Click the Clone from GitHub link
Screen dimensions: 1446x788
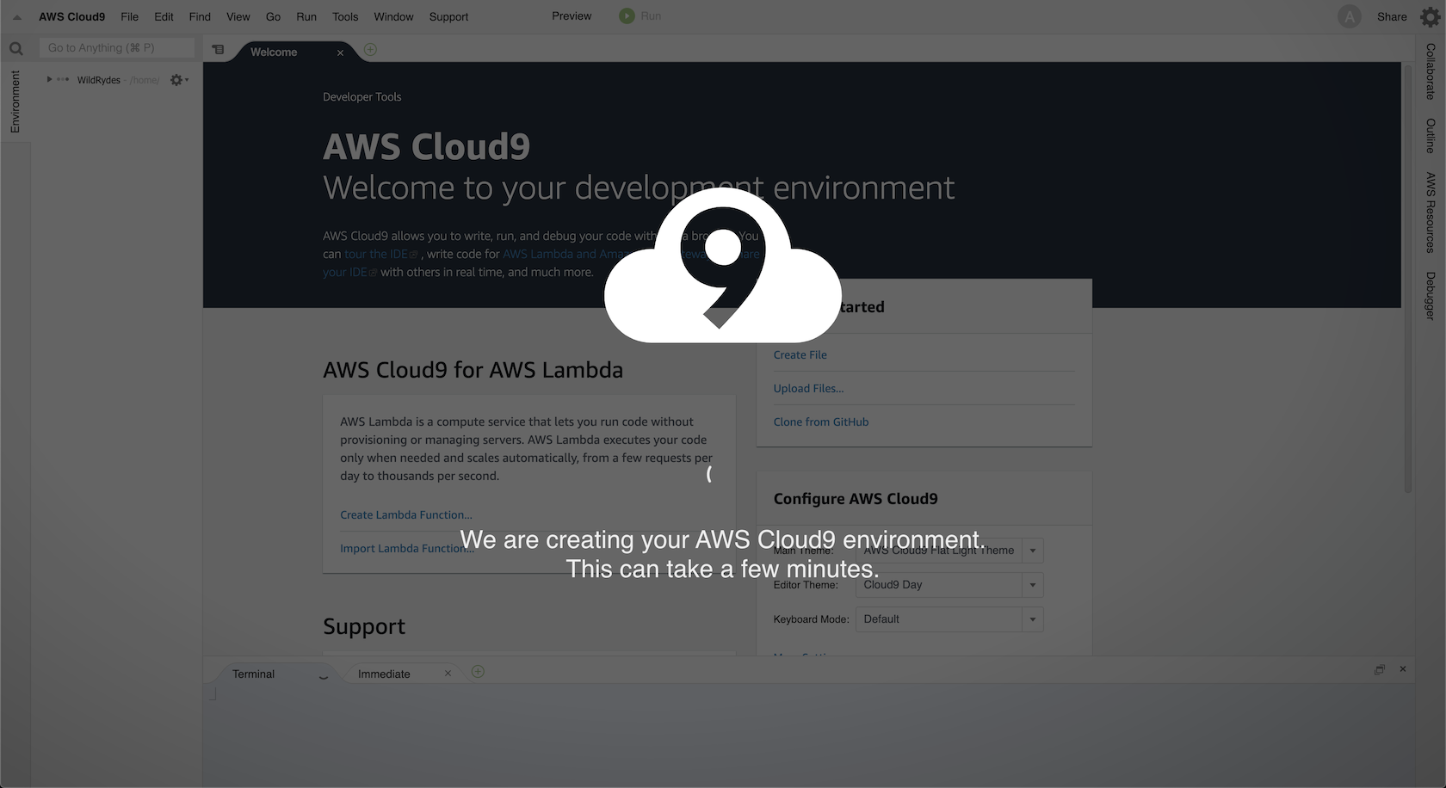[820, 422]
